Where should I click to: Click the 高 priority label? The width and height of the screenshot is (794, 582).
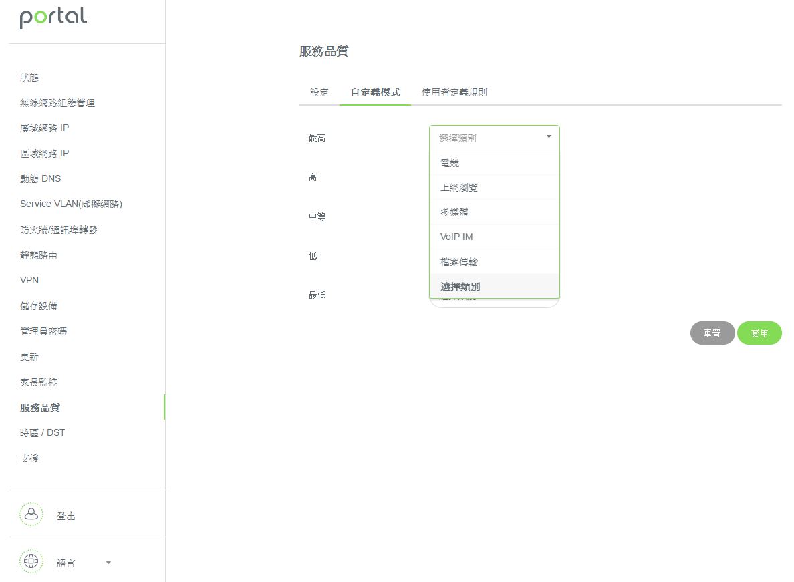click(313, 177)
